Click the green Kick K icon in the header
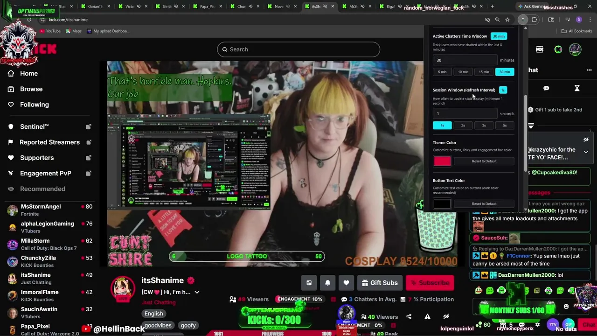This screenshot has height=336, width=597. pos(558,49)
